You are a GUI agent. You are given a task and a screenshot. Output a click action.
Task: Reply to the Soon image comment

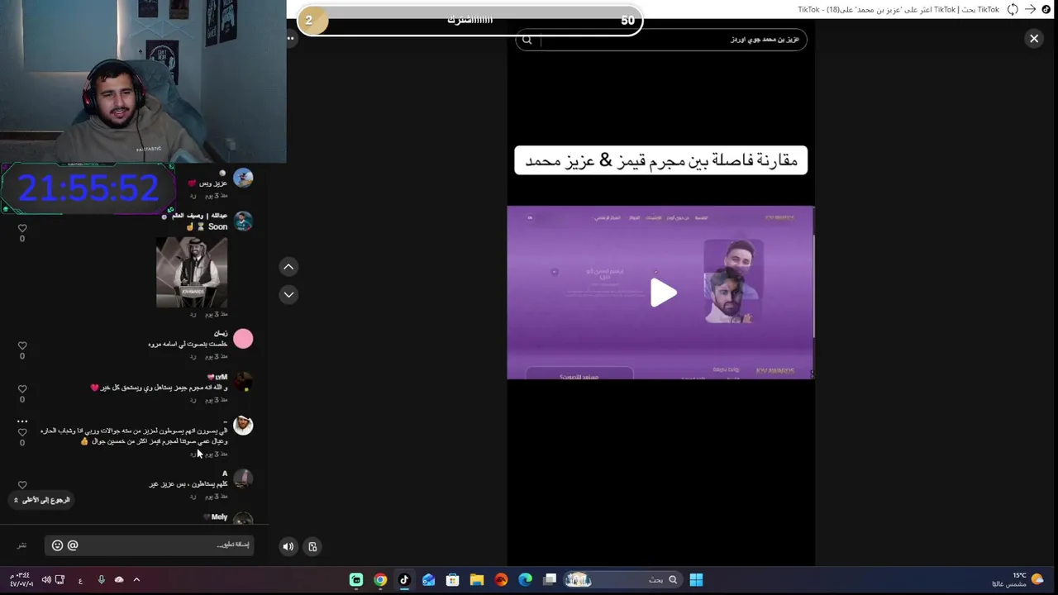click(x=193, y=314)
